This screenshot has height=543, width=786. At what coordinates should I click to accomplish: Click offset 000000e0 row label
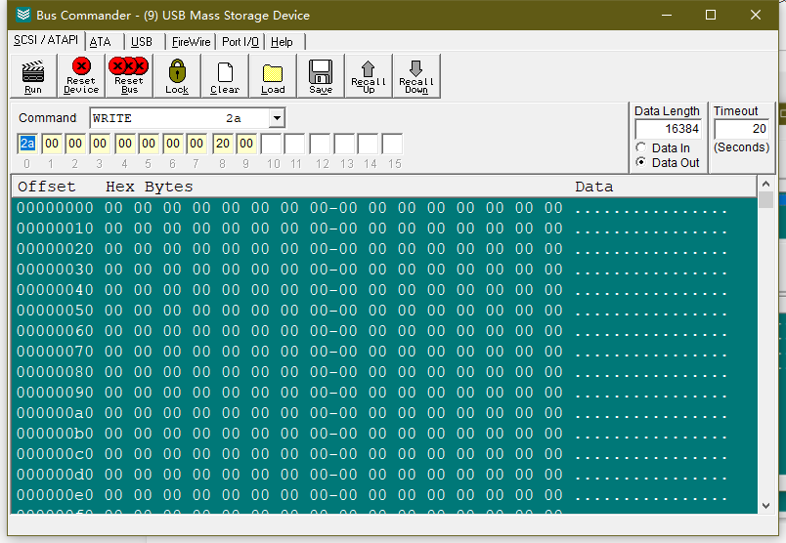(55, 495)
